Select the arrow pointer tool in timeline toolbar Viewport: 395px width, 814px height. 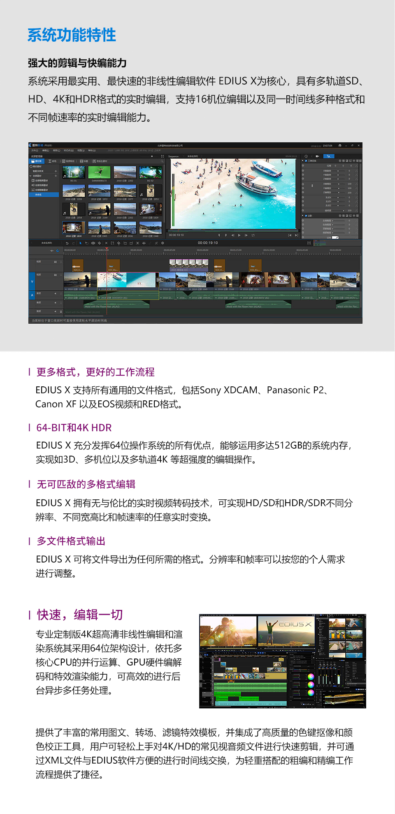[x=80, y=243]
